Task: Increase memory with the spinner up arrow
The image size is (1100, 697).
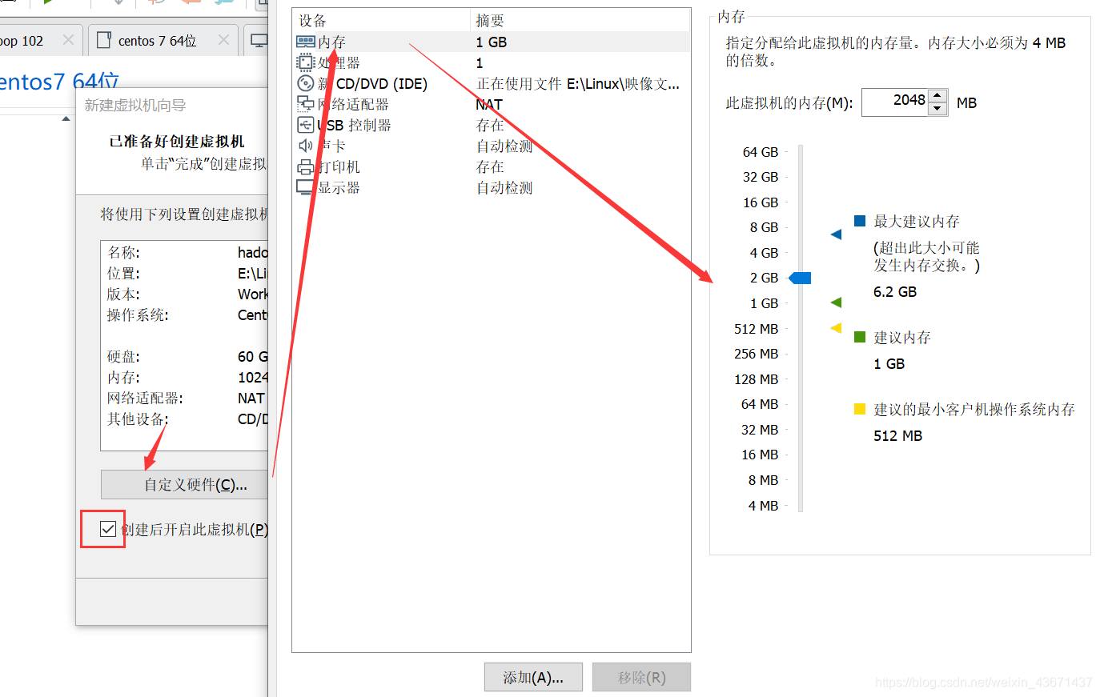Action: point(937,96)
